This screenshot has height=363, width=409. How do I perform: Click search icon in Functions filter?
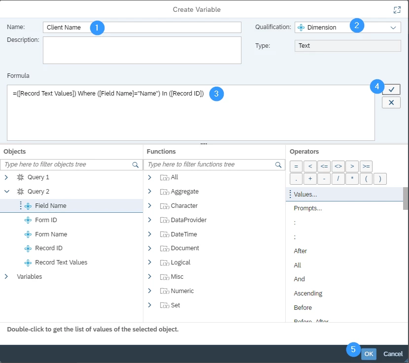pos(278,165)
